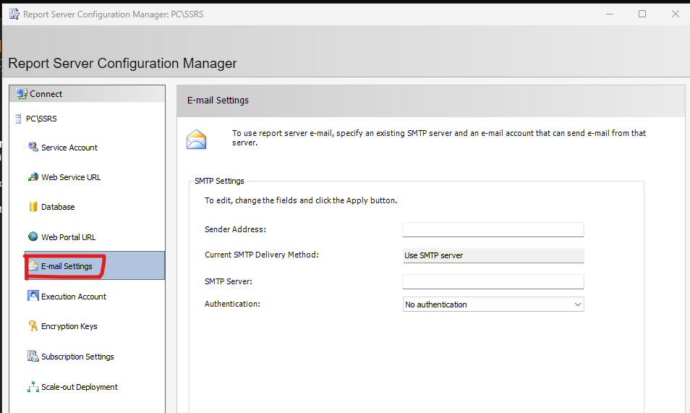The image size is (690, 413).
Task: Click the Current SMTP Delivery Method label
Action: coord(261,255)
